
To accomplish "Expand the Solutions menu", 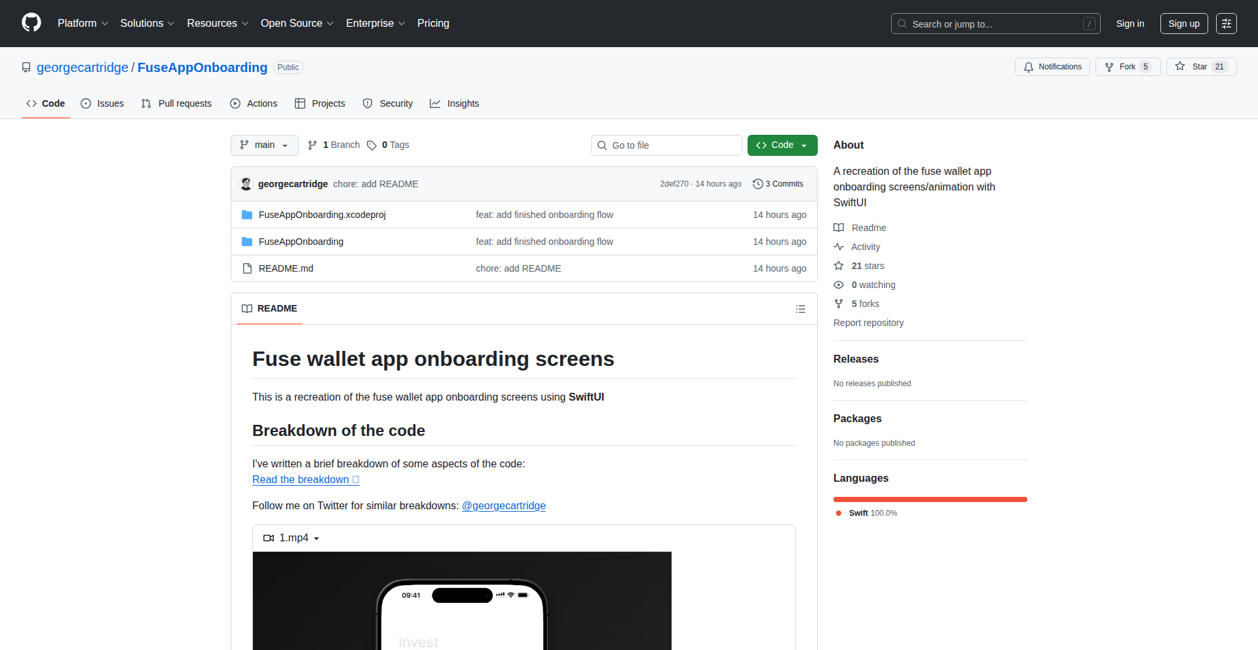I will click(x=147, y=24).
